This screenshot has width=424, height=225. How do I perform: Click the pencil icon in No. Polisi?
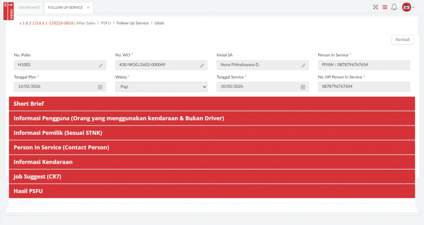click(x=101, y=65)
